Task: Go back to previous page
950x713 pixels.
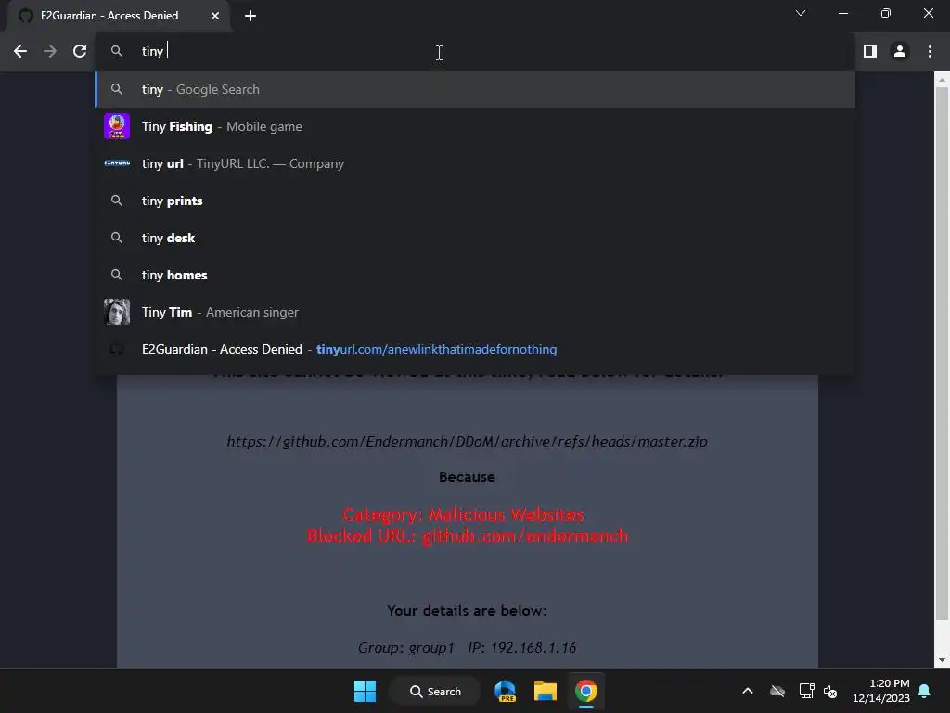Action: [20, 52]
